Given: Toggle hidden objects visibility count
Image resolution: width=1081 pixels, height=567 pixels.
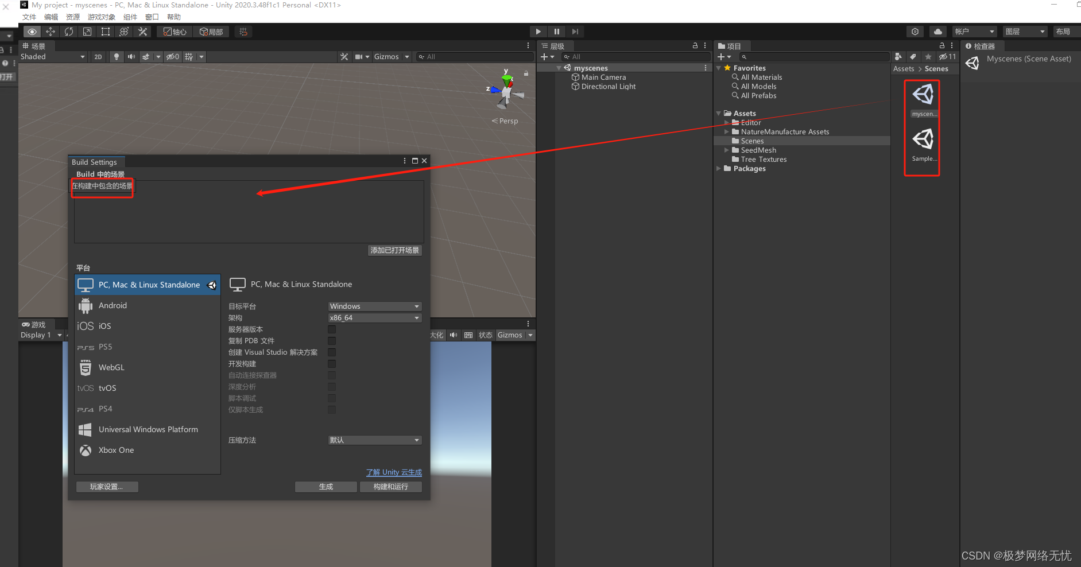Looking at the screenshot, I should [173, 57].
